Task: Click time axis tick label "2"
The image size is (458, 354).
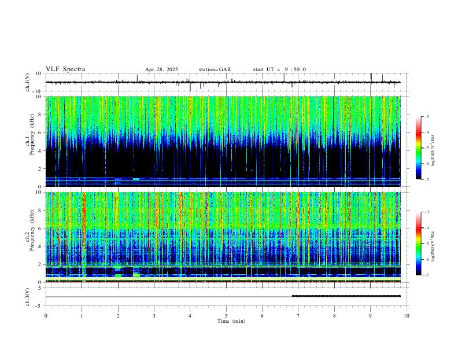Action: pos(118,316)
